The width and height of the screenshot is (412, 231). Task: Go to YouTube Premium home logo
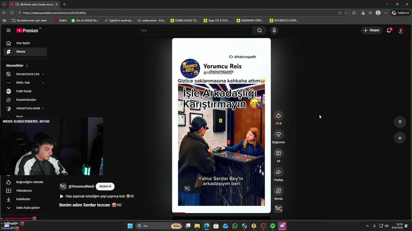point(27,30)
